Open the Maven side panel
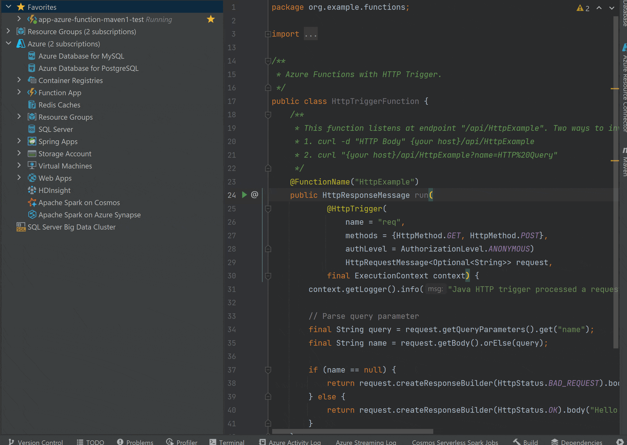Screen dimensions: 627x445 [624, 162]
